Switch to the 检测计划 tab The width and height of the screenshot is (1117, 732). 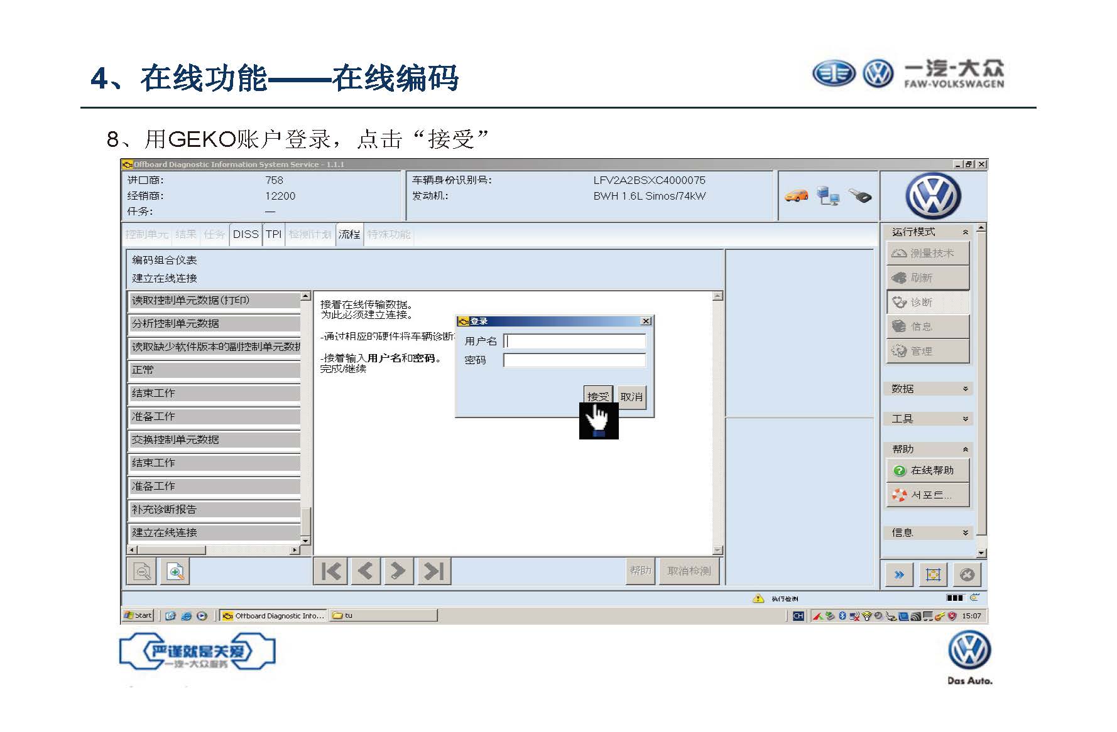point(310,234)
